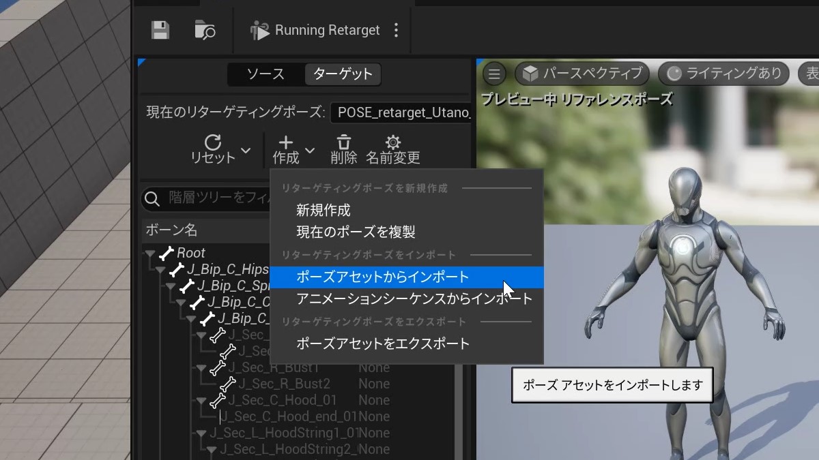Click the J_Bip_C_Hips bone icon

(x=177, y=269)
